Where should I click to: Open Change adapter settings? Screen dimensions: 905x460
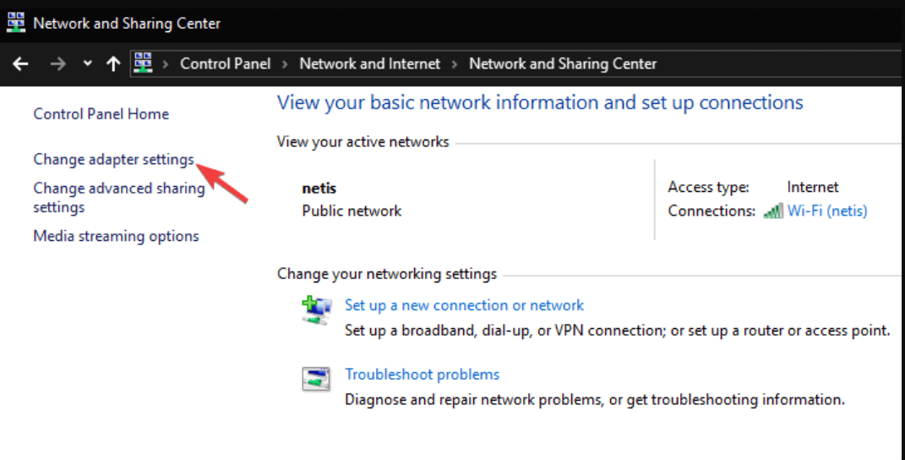(x=113, y=159)
